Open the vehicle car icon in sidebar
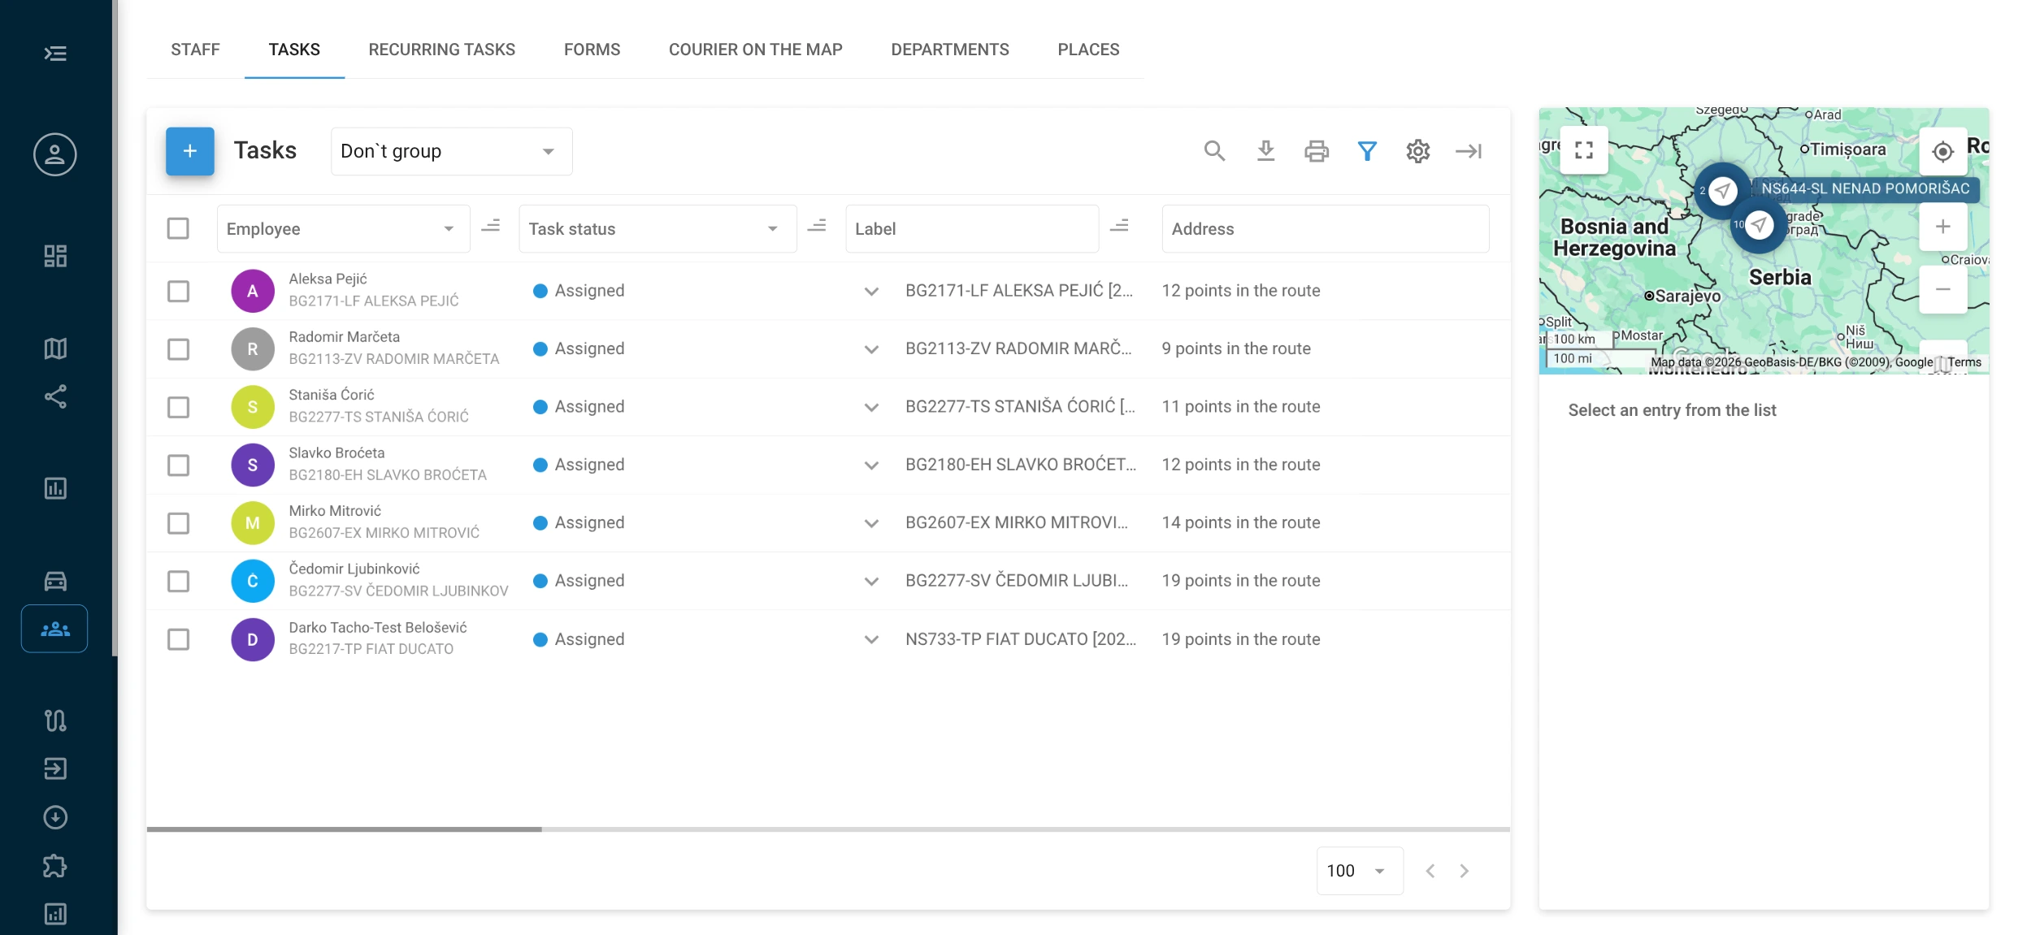This screenshot has height=935, width=2018. (55, 581)
